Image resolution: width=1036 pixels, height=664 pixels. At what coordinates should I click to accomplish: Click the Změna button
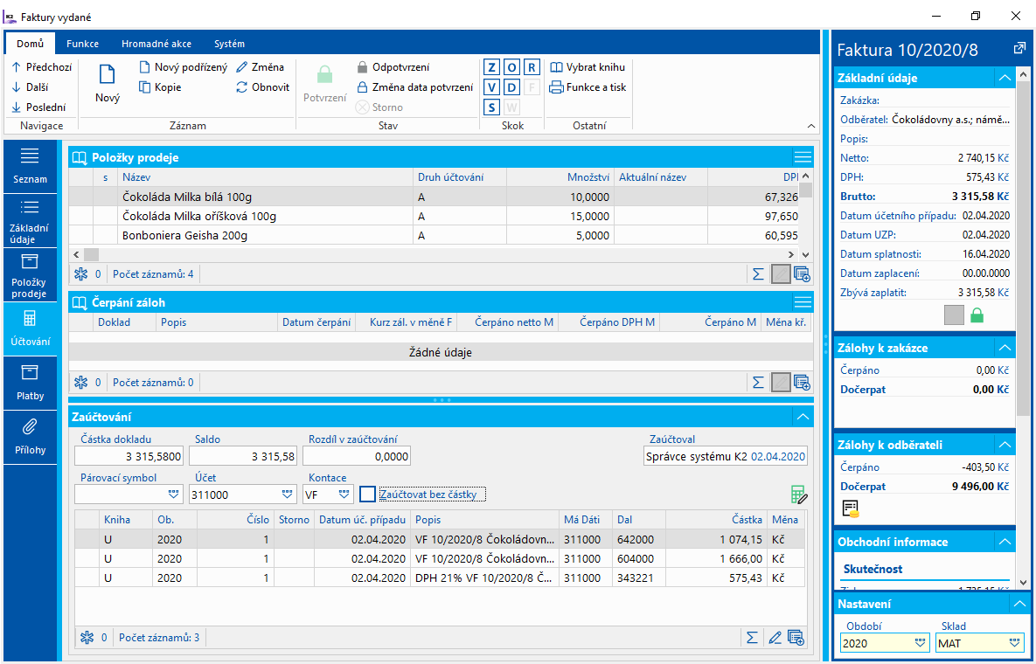pos(260,66)
